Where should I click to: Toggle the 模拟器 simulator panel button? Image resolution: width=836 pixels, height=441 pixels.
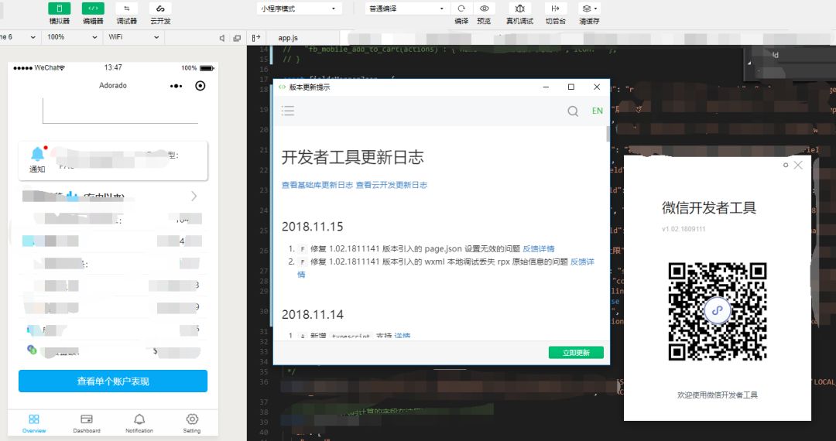(59, 9)
